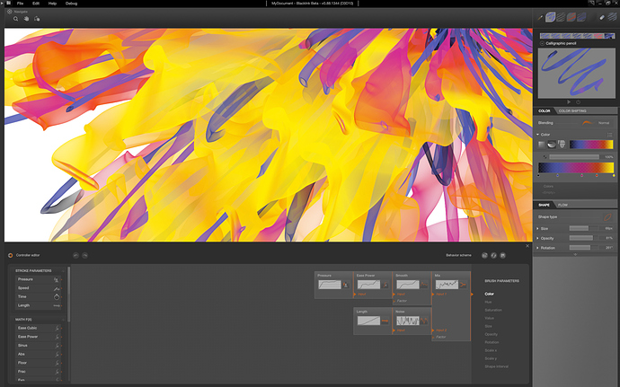Screen dimensions: 620x387
Task: Switch to the Flow tab
Action: click(563, 205)
